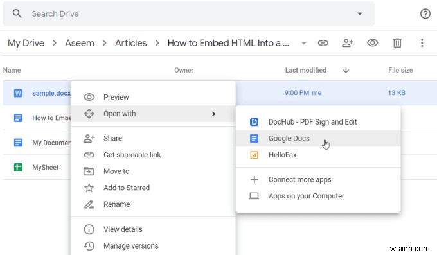
Task: Click the Manage versions history icon
Action: (x=89, y=245)
